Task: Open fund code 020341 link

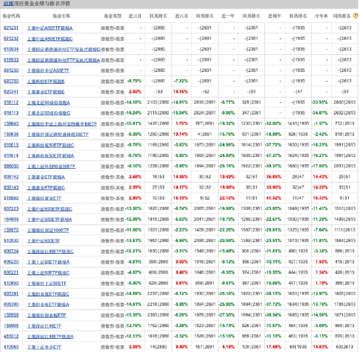Action: tap(11, 92)
